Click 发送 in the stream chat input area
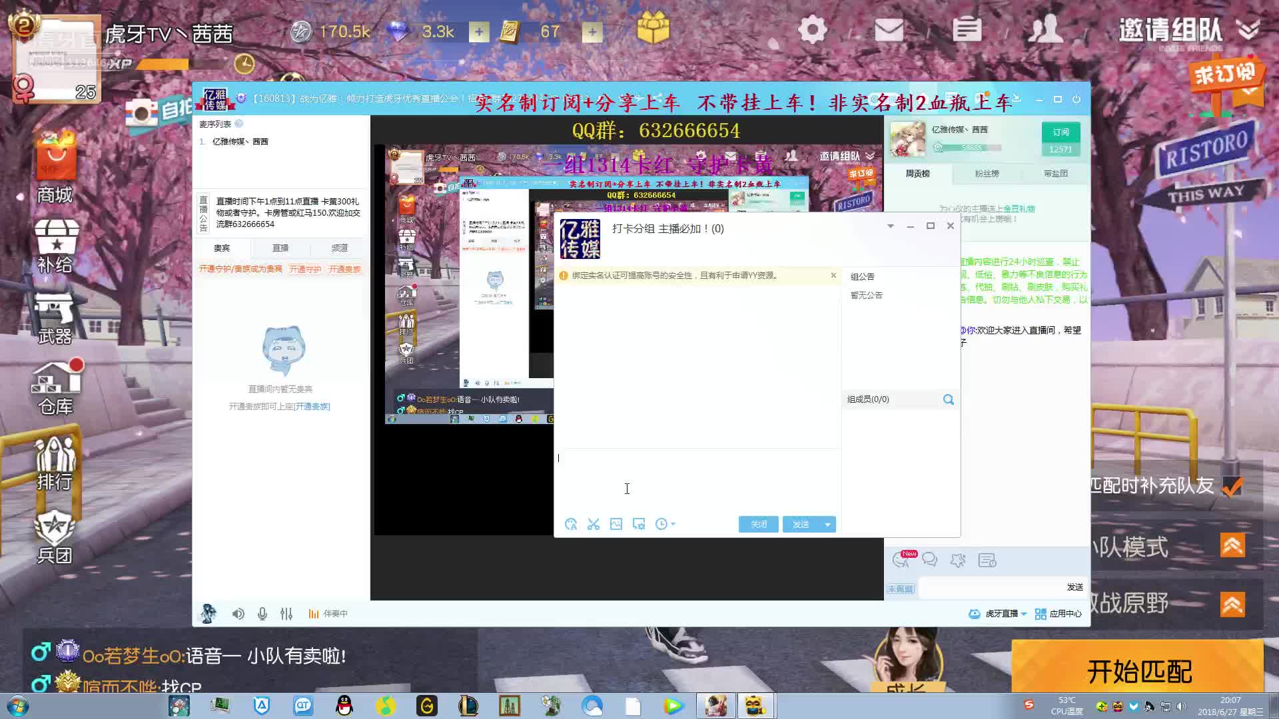This screenshot has height=719, width=1279. 1075,587
